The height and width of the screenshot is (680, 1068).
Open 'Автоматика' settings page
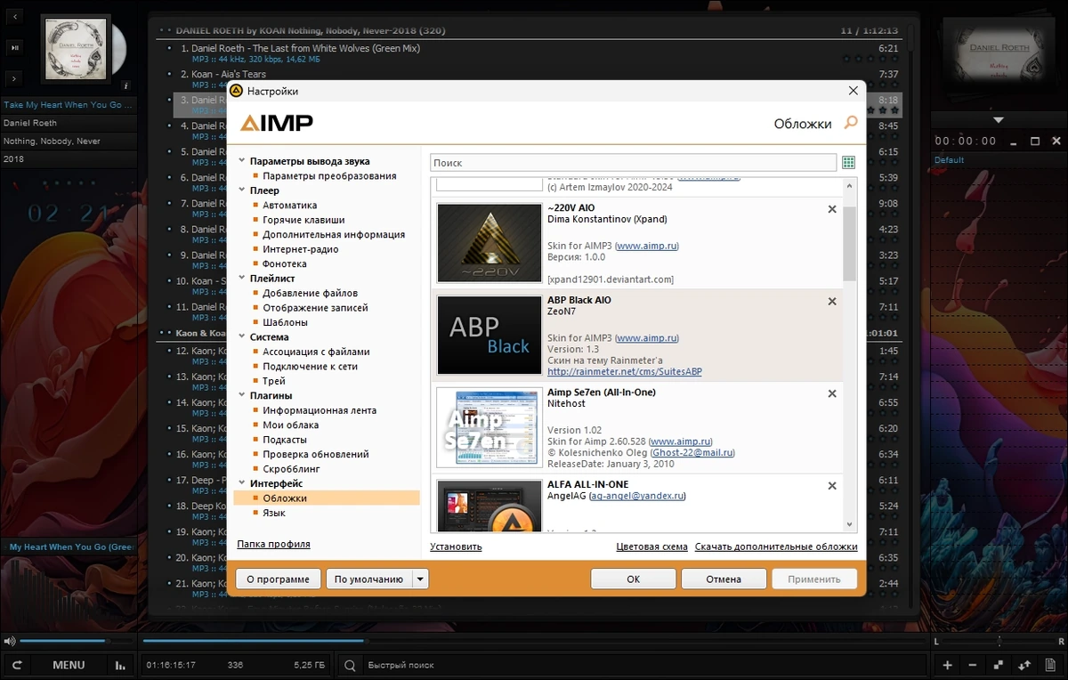pos(289,205)
